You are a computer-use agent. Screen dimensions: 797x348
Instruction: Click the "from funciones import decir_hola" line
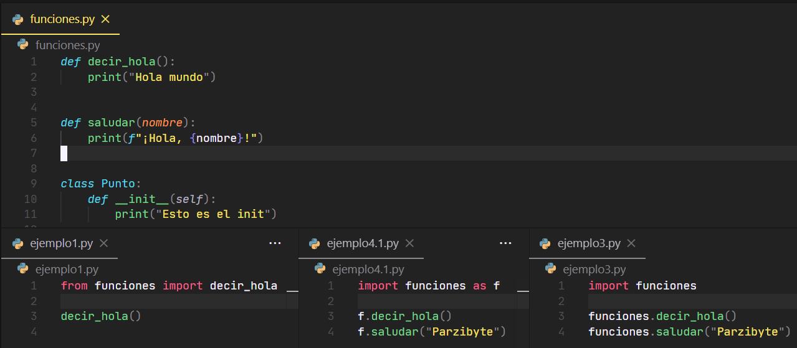coord(169,286)
